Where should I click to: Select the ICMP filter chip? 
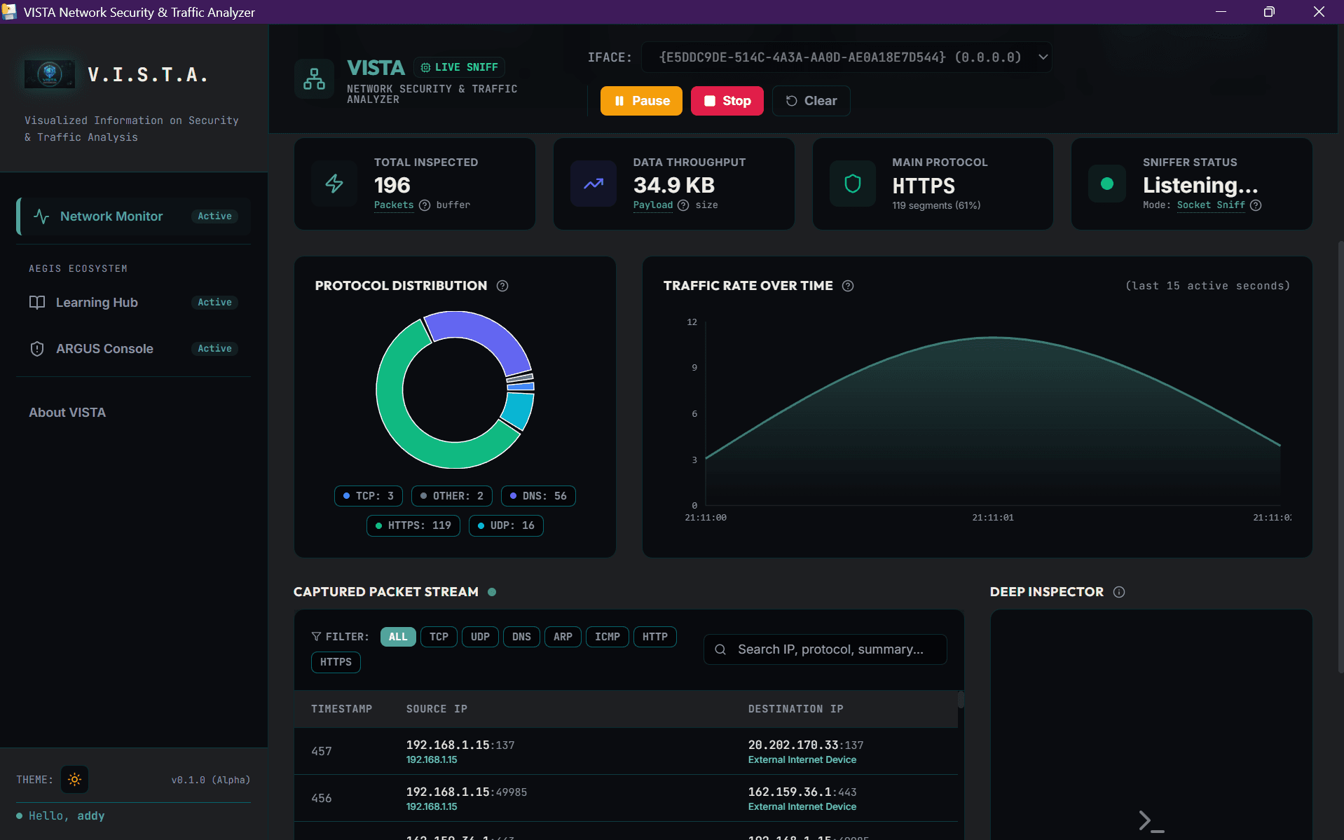pyautogui.click(x=608, y=637)
